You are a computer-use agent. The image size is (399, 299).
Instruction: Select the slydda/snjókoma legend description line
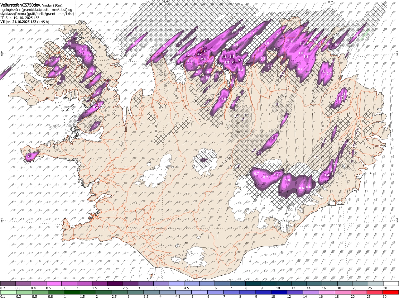pos(37,14)
